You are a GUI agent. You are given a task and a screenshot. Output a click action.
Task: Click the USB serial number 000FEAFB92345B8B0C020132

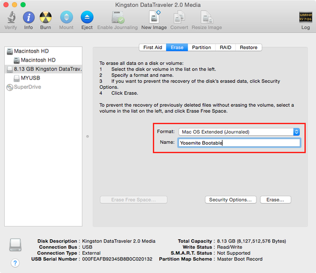point(117,259)
